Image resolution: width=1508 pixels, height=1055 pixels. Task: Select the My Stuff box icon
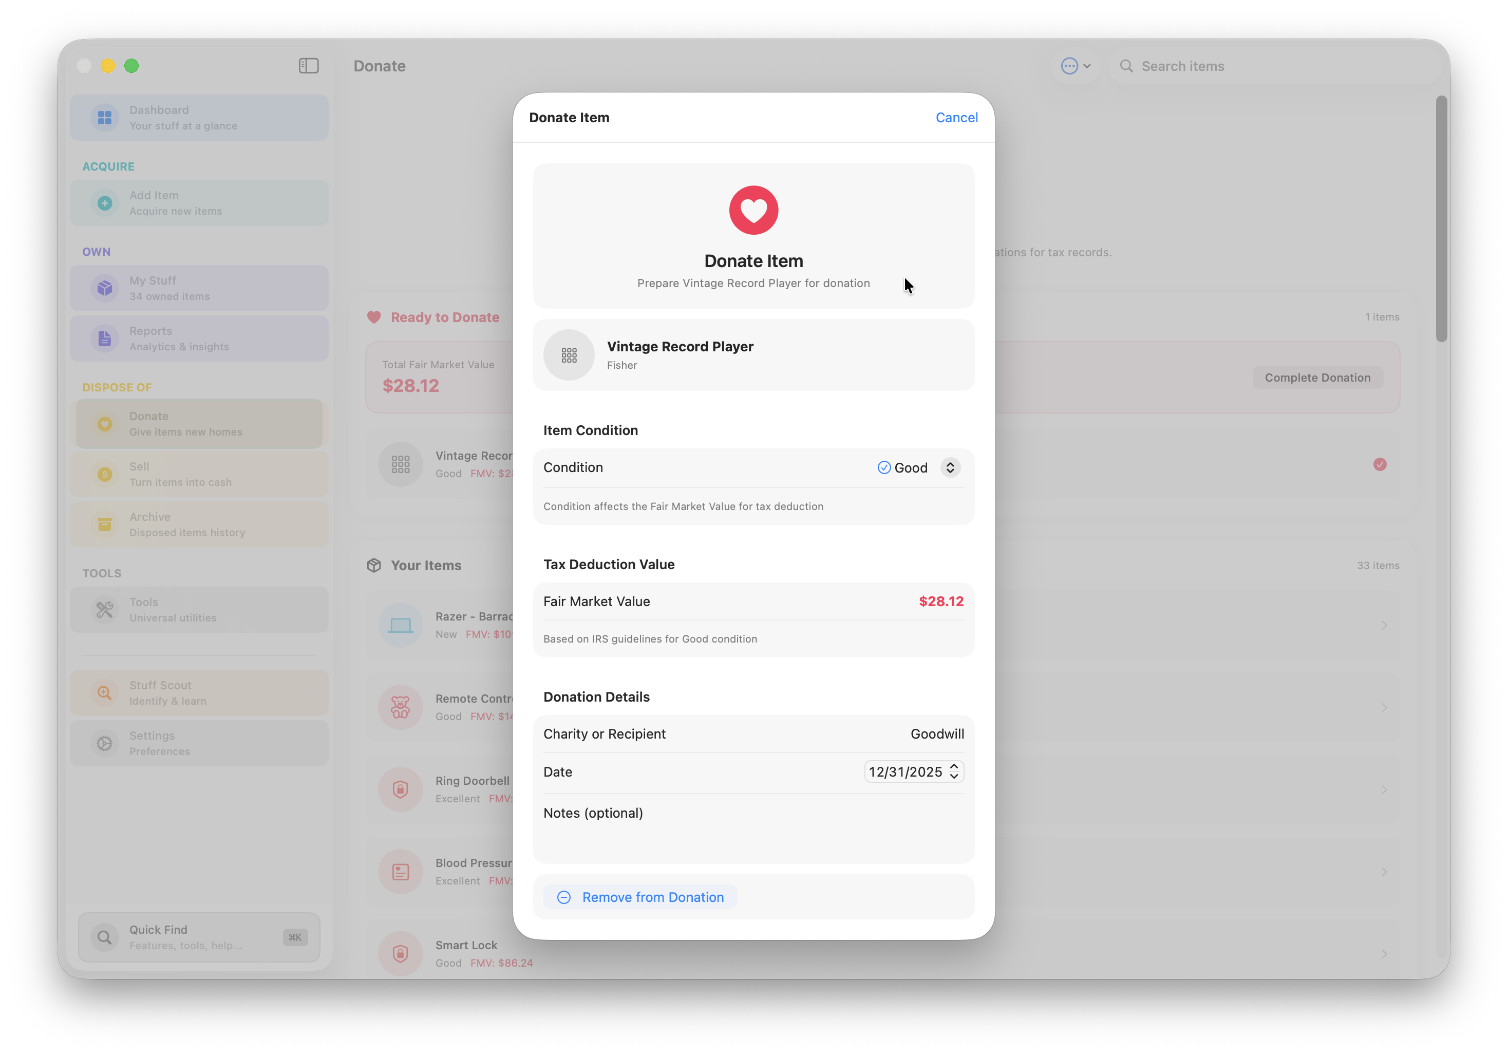click(104, 287)
